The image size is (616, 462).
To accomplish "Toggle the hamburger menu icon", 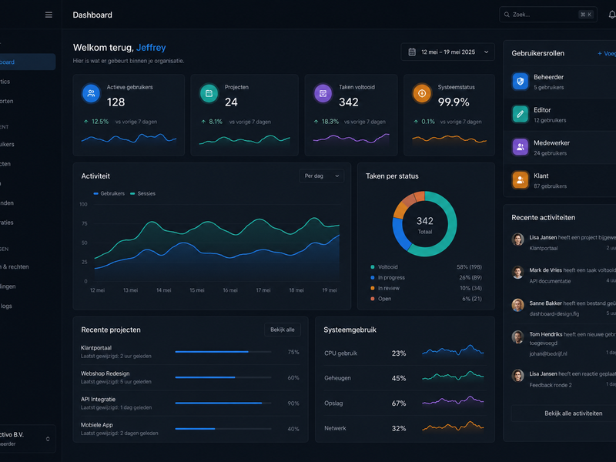I will [49, 15].
